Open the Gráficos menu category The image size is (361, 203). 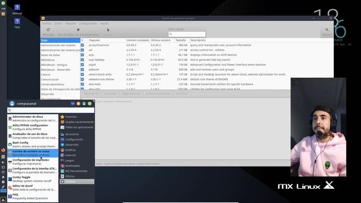(x=77, y=150)
